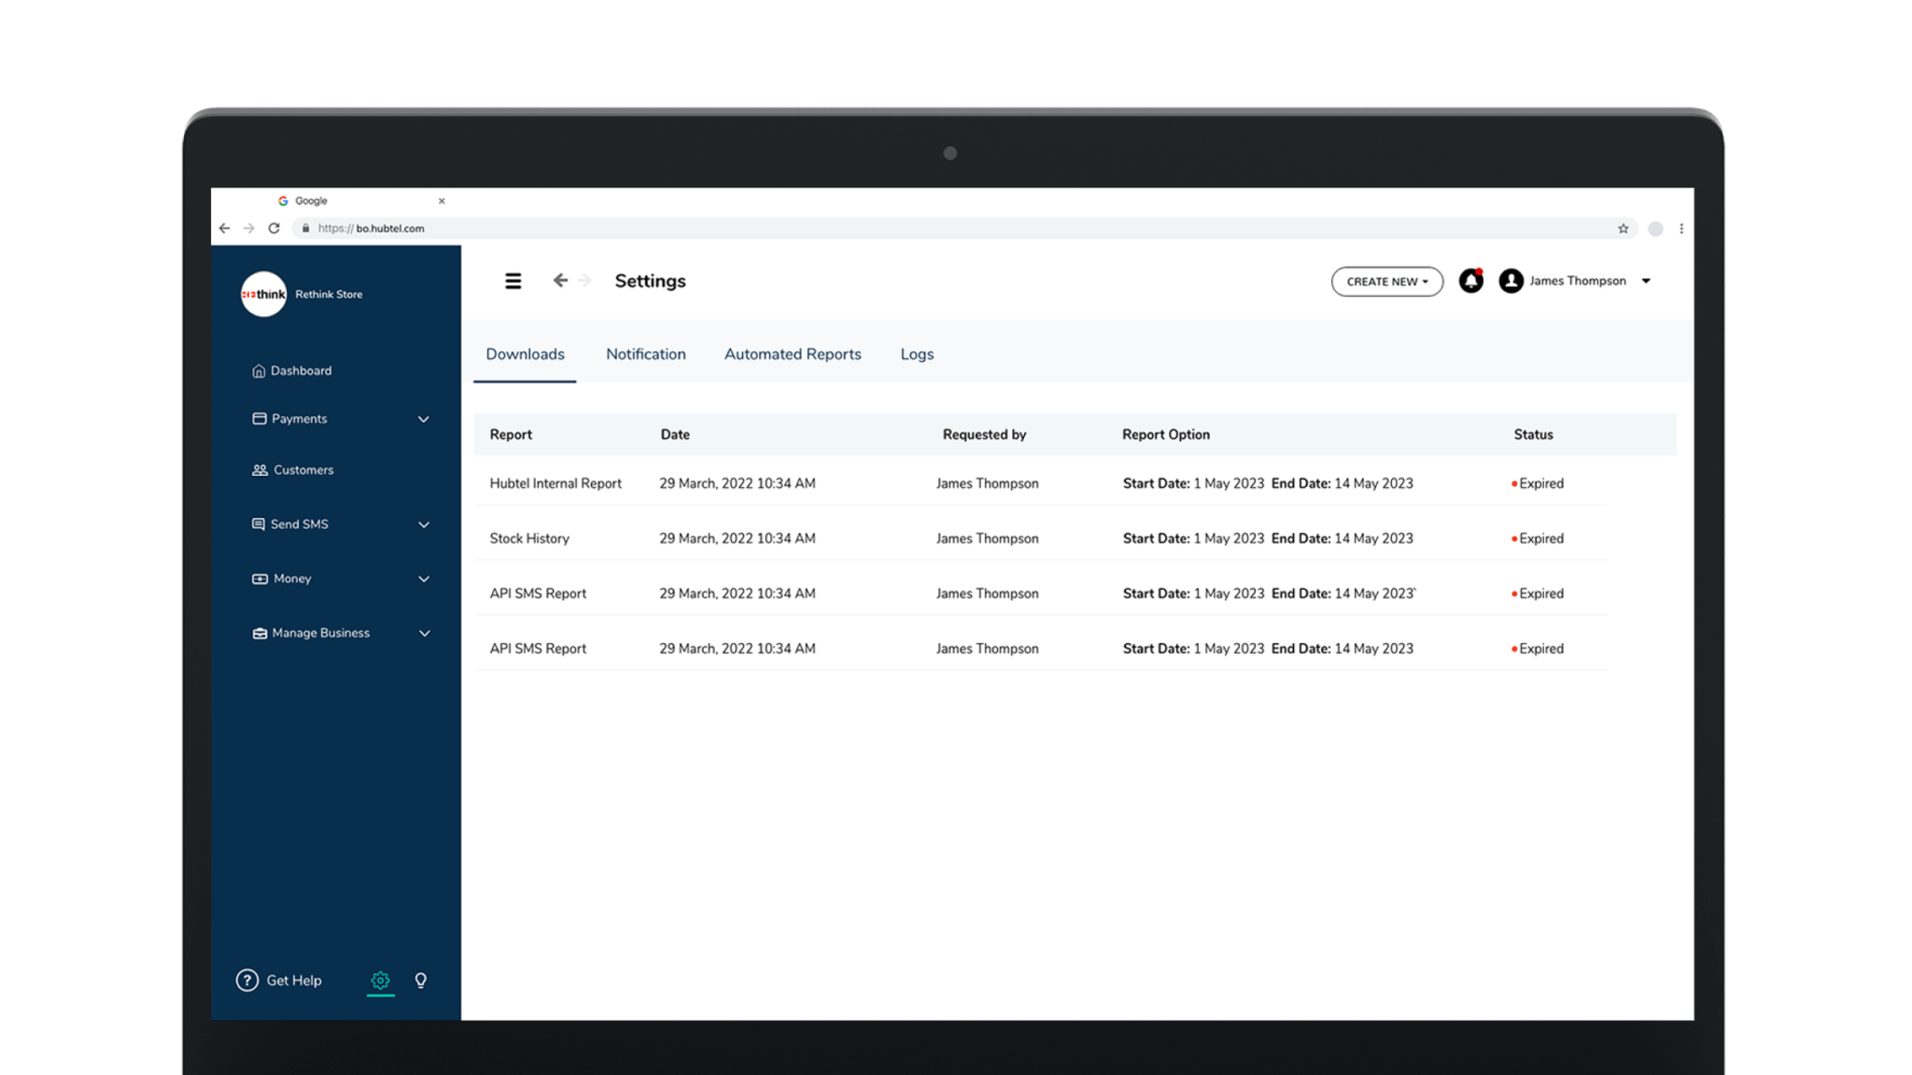Click the Google tab favicon in the browser
The image size is (1912, 1075).
[284, 200]
